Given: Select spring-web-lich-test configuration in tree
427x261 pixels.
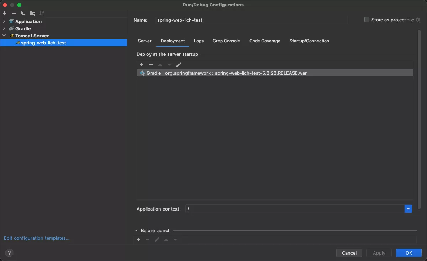Looking at the screenshot, I should click(63, 43).
